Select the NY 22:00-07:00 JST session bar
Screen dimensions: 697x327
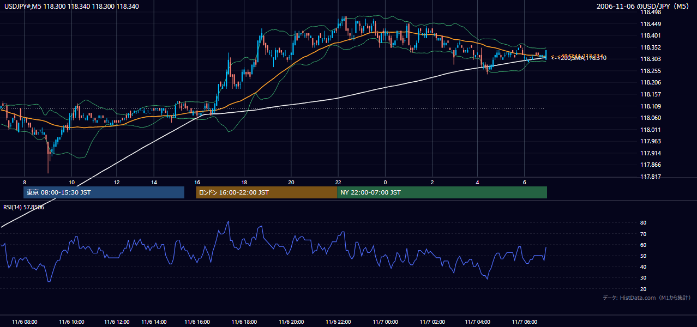[442, 192]
